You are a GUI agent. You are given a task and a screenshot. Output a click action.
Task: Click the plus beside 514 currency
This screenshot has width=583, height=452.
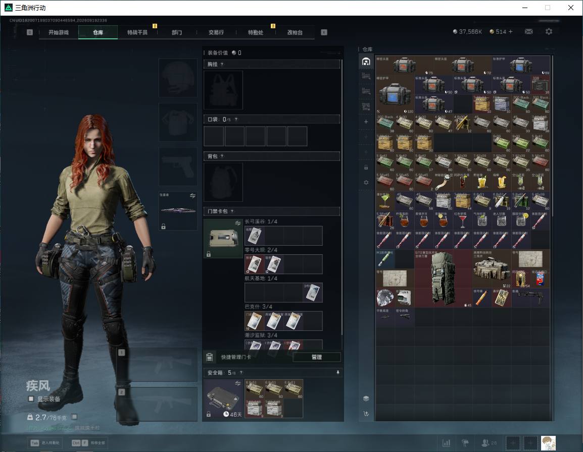tap(510, 32)
